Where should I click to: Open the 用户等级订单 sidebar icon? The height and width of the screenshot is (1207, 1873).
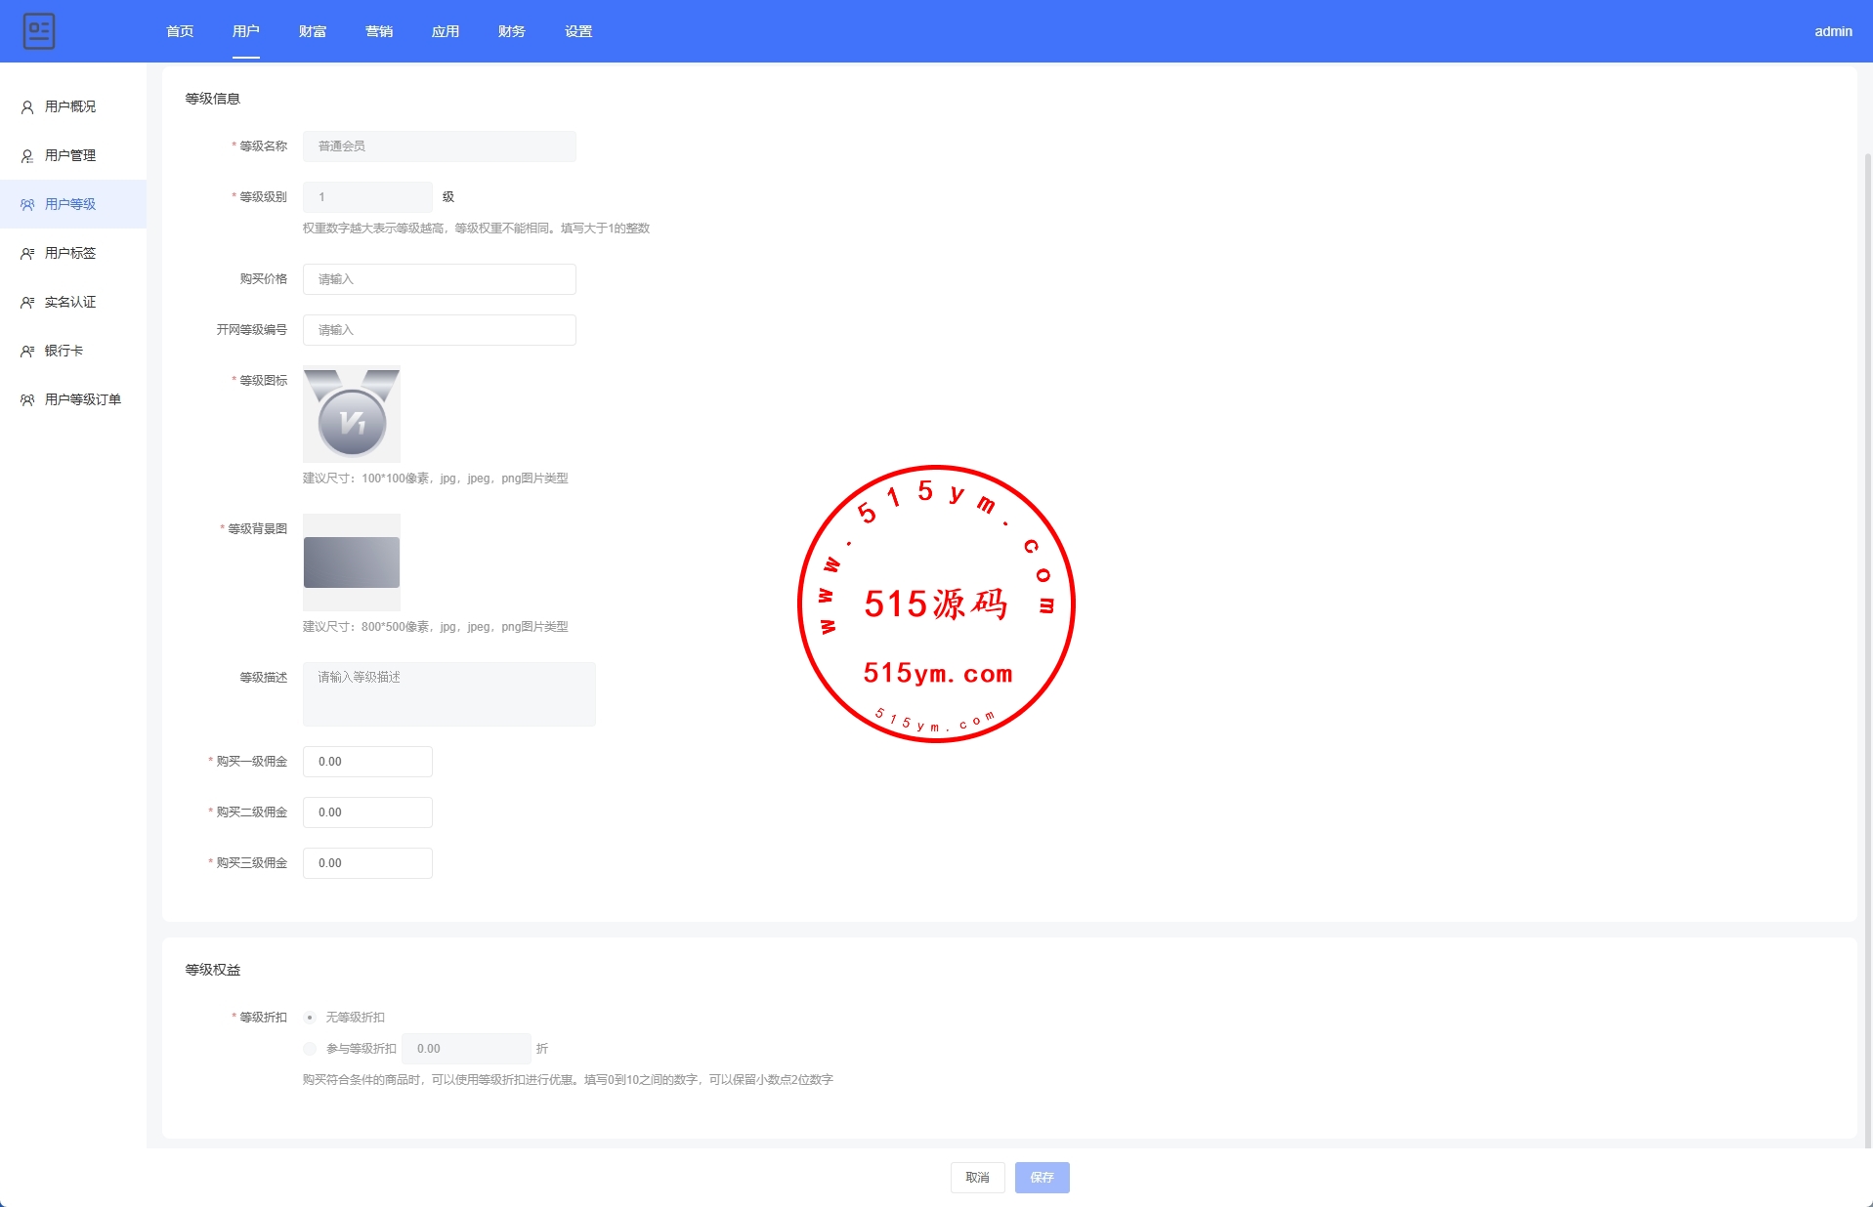point(27,400)
